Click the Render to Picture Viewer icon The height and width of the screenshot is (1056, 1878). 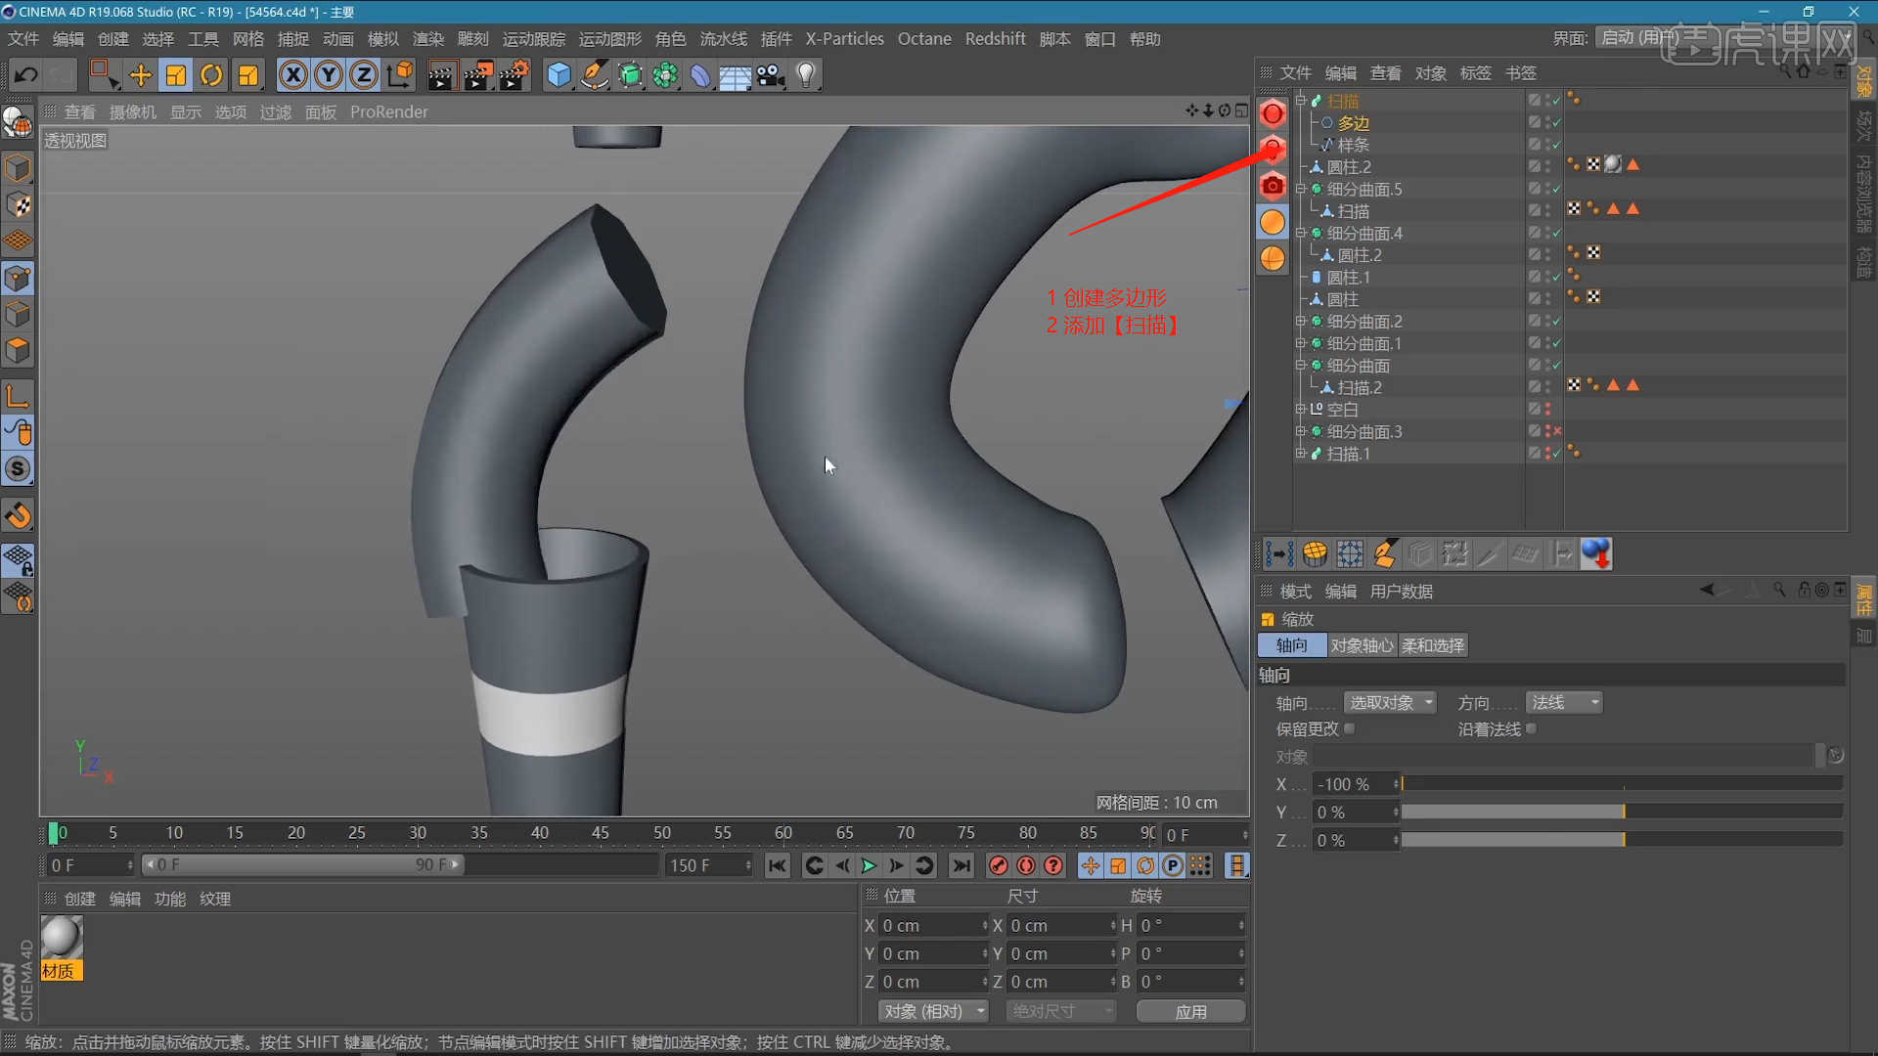477,75
